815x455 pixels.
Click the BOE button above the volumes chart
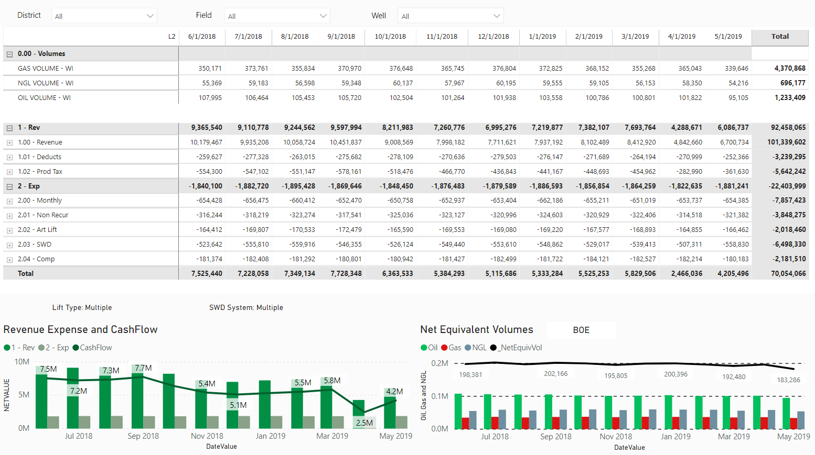point(581,330)
